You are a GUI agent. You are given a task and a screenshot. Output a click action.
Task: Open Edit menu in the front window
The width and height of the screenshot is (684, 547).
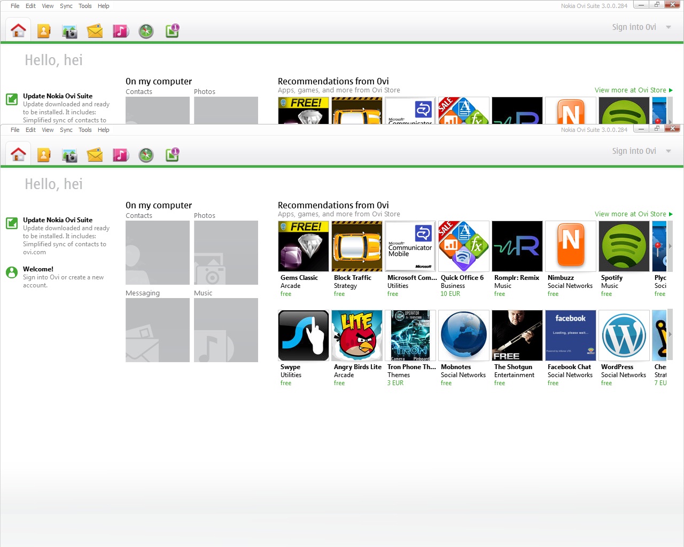click(30, 130)
